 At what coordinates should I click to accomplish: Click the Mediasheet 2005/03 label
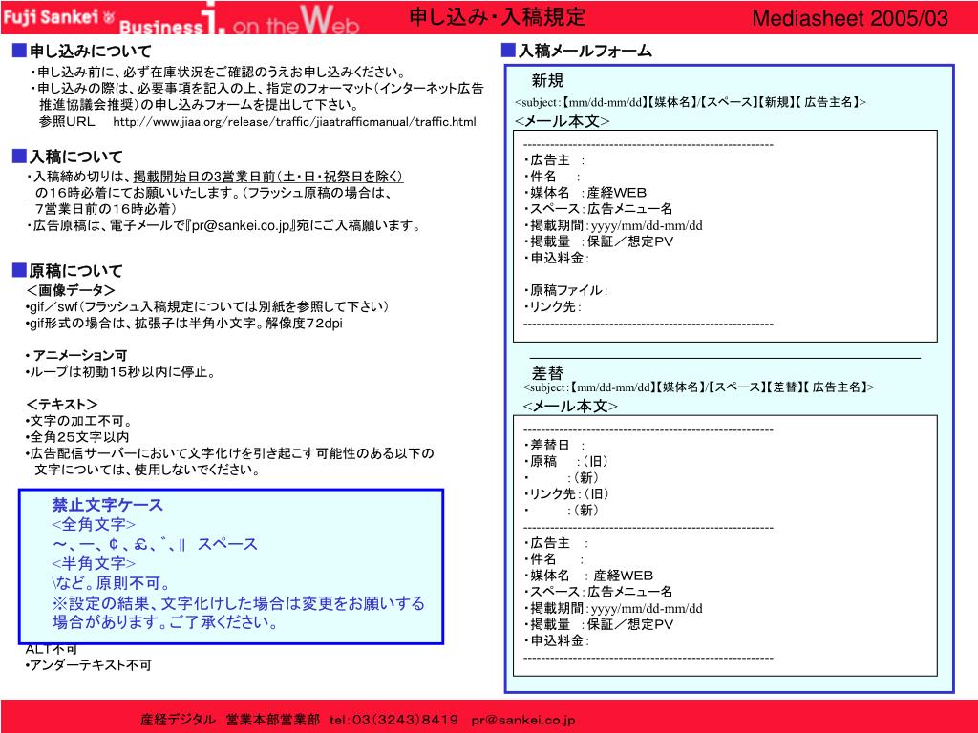850,18
